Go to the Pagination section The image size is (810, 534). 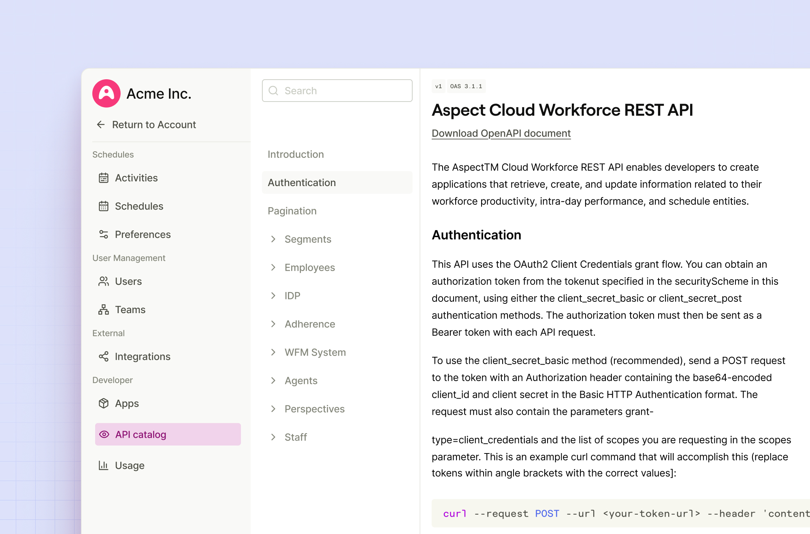click(292, 211)
